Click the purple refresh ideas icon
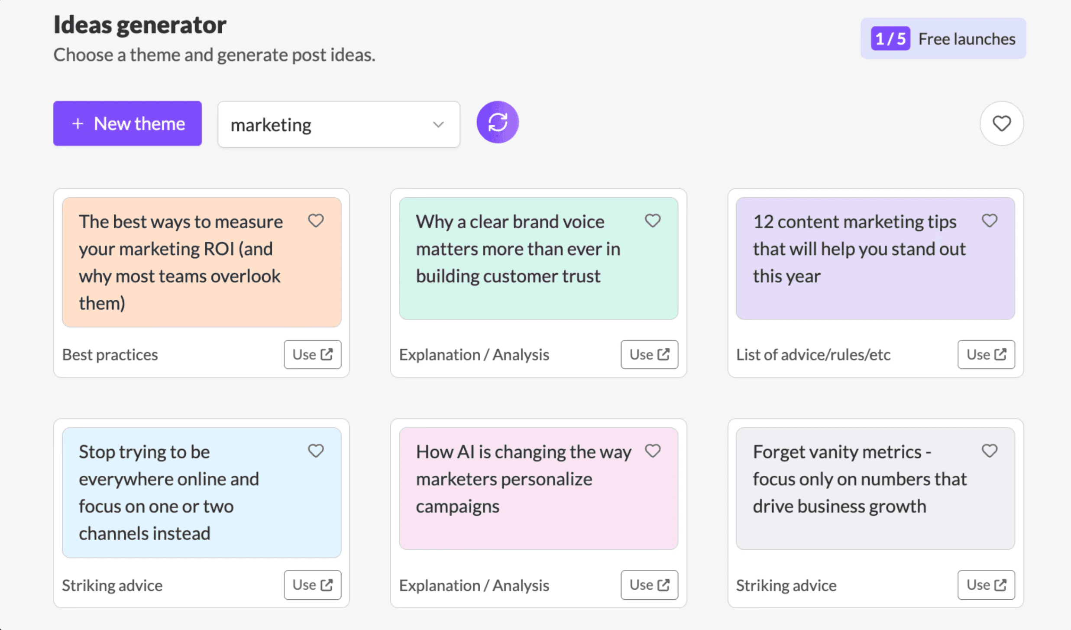 point(497,123)
